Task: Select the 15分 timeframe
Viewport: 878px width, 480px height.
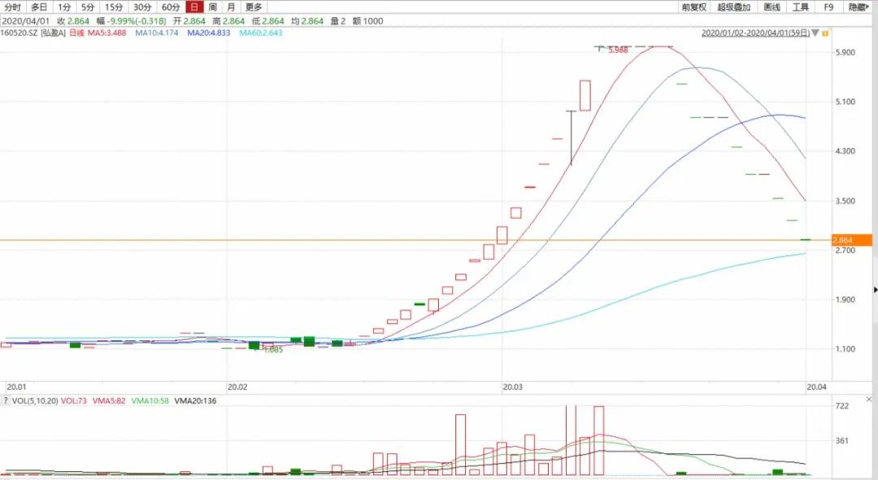Action: [x=114, y=7]
